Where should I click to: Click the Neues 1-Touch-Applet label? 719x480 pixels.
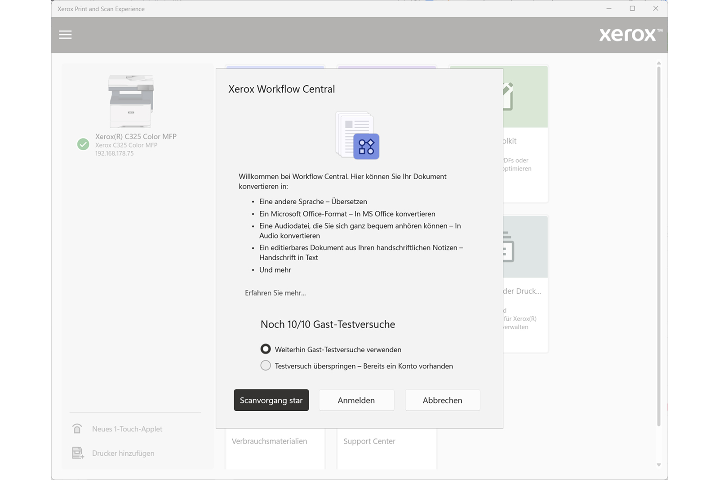pos(127,429)
